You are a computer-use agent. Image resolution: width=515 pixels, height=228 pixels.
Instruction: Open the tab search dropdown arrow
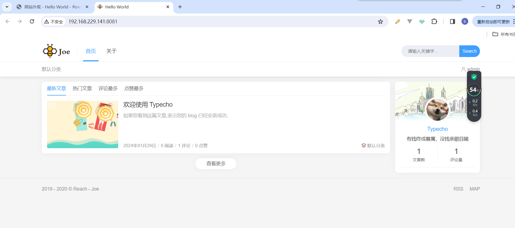click(x=7, y=7)
